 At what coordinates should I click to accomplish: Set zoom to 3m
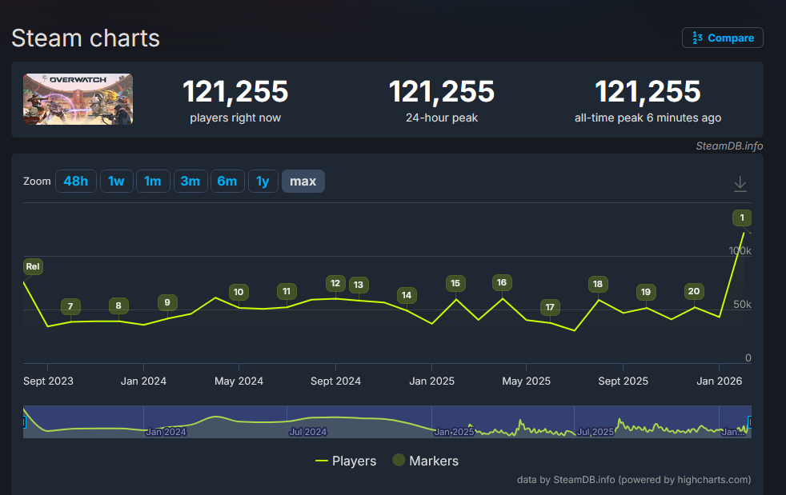pos(190,182)
